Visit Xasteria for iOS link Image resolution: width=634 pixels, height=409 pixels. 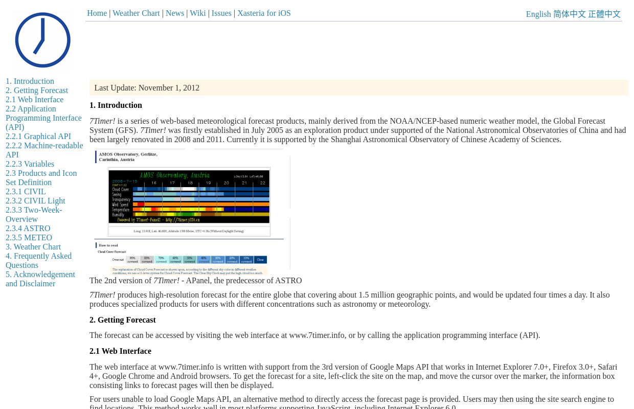(264, 13)
